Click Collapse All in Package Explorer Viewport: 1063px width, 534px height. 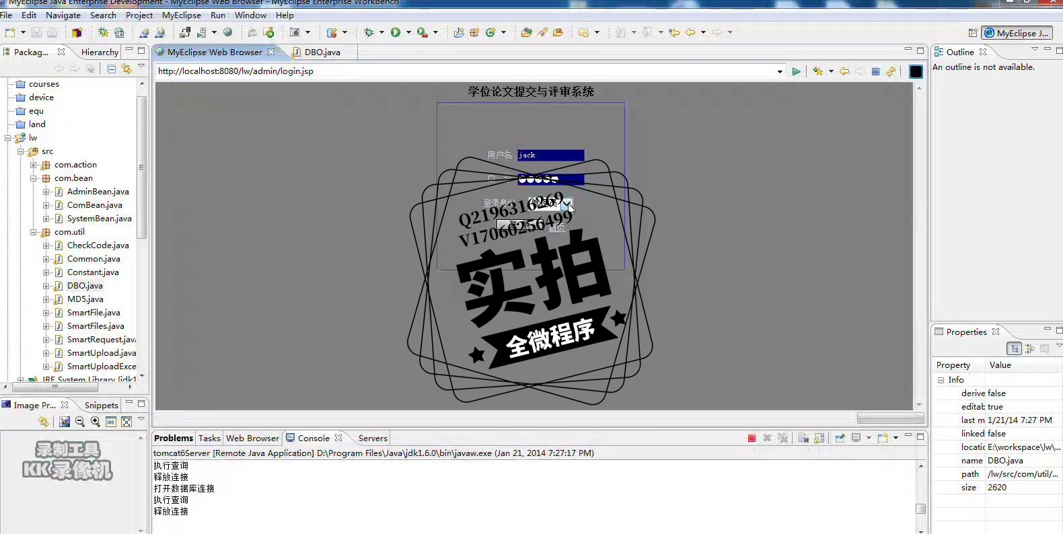111,69
